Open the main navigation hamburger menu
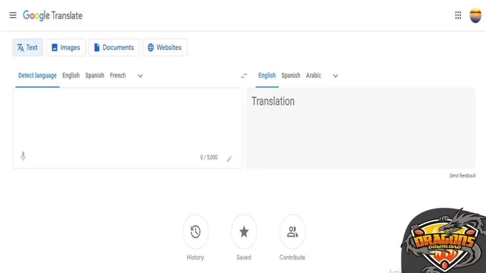Screen dimensions: 486x273 [13, 15]
